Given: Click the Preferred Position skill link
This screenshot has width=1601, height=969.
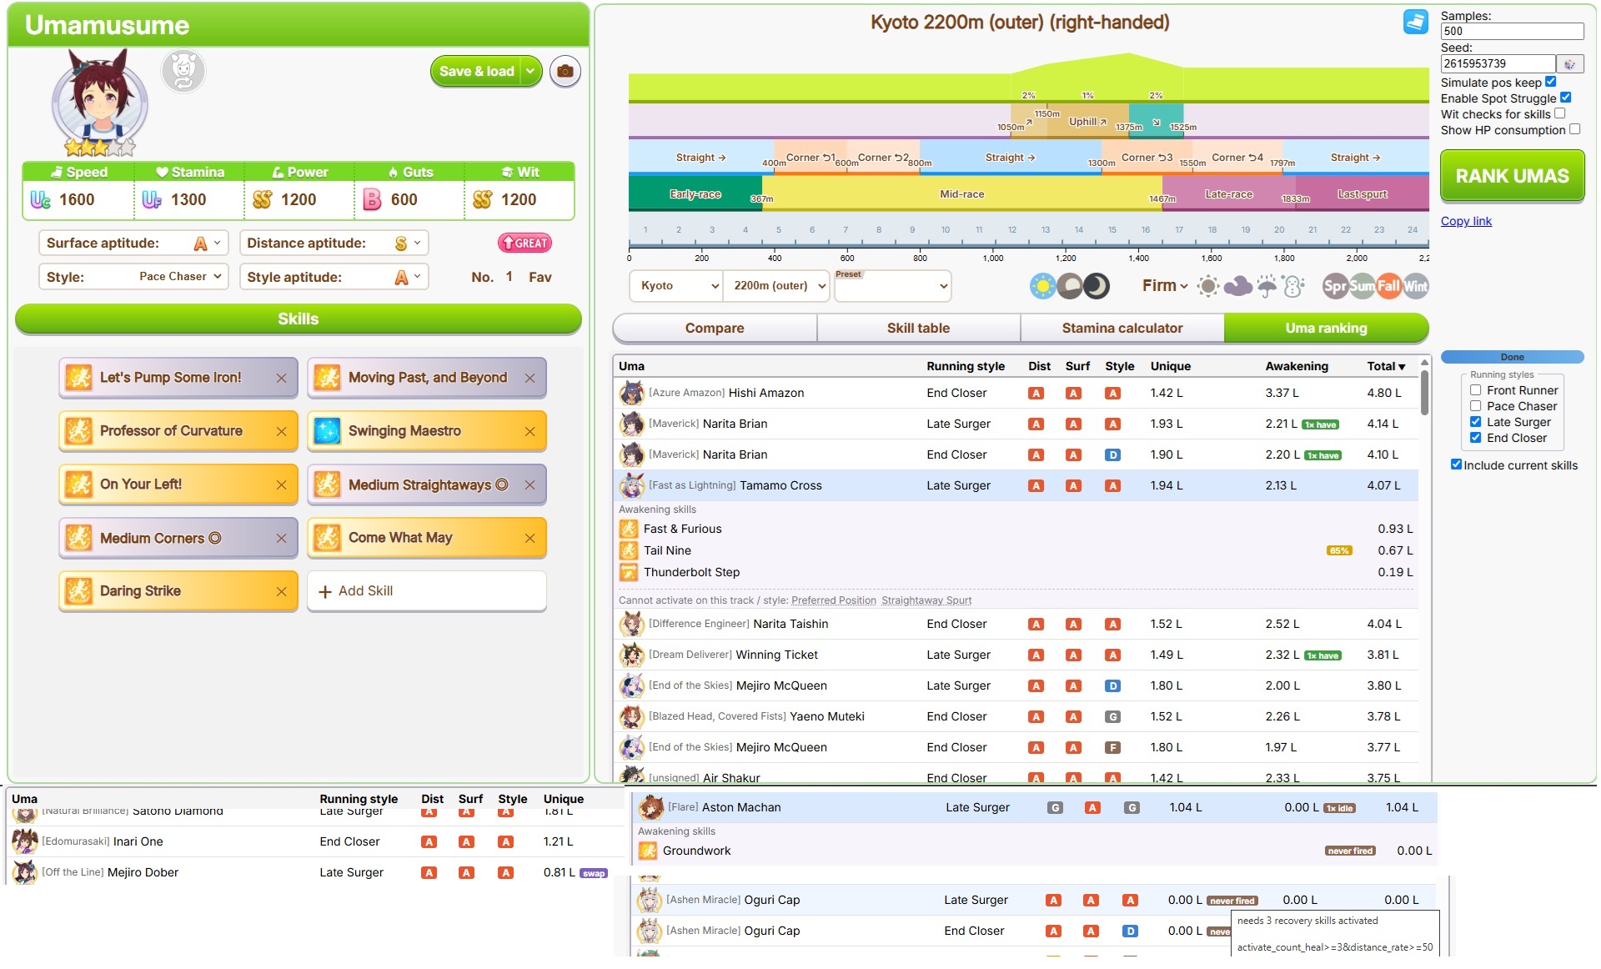Looking at the screenshot, I should (834, 600).
